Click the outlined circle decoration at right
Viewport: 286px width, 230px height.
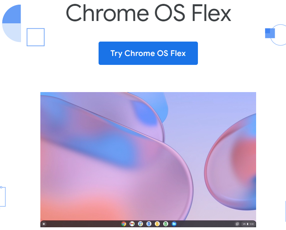tap(279, 35)
